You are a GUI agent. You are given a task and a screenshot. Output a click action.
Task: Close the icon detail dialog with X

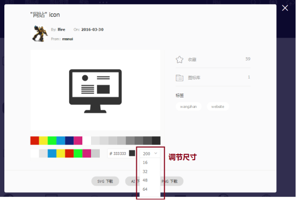click(285, 8)
